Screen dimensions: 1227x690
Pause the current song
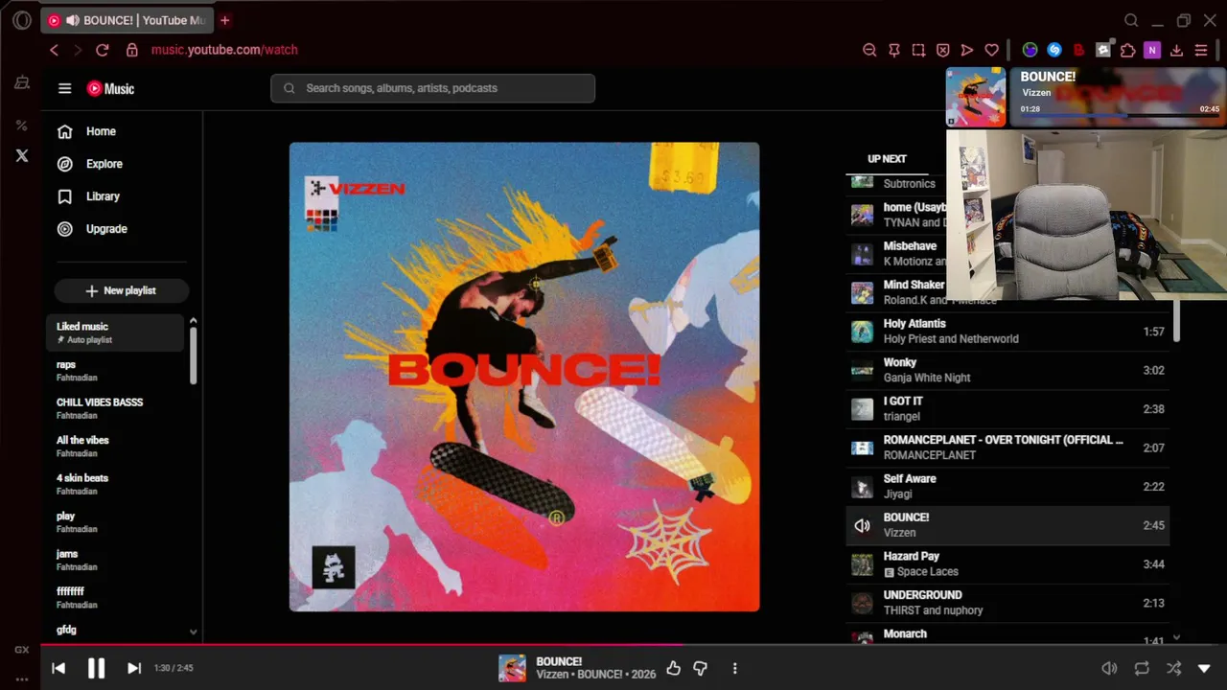[96, 668]
